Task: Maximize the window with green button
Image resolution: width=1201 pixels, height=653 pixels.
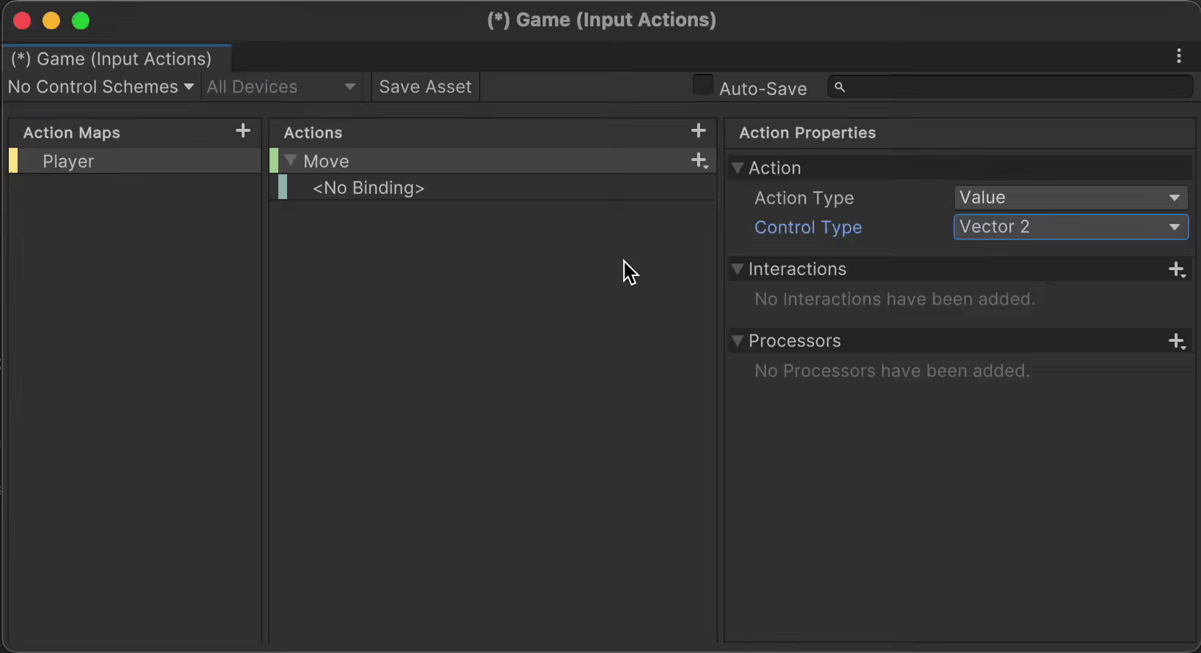Action: click(x=81, y=20)
